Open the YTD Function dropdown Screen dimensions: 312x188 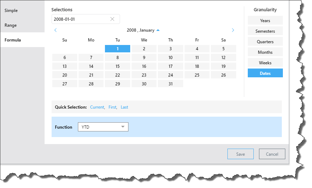click(103, 127)
